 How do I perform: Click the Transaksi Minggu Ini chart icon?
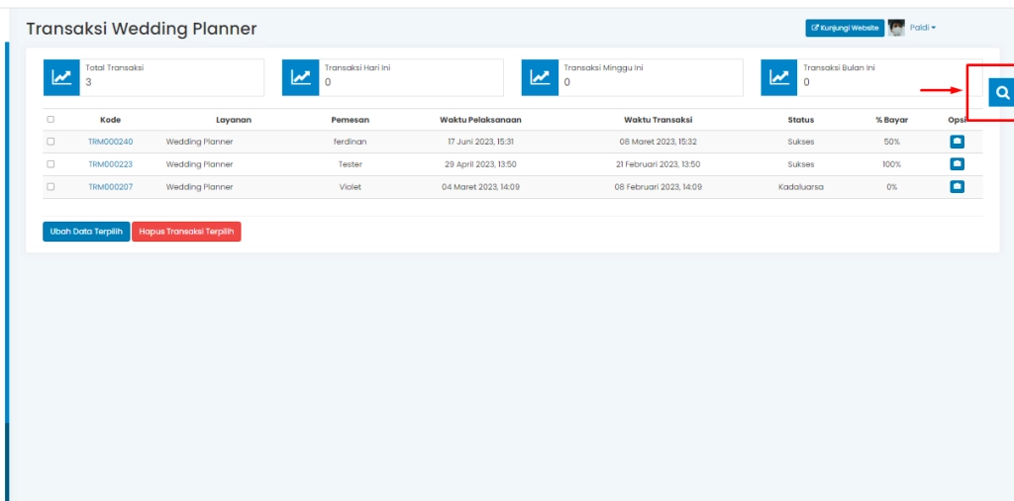point(540,77)
